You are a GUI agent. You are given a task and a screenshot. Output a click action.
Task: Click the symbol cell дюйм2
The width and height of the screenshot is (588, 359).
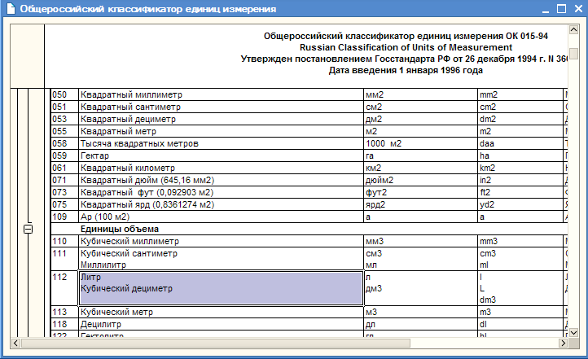point(420,180)
